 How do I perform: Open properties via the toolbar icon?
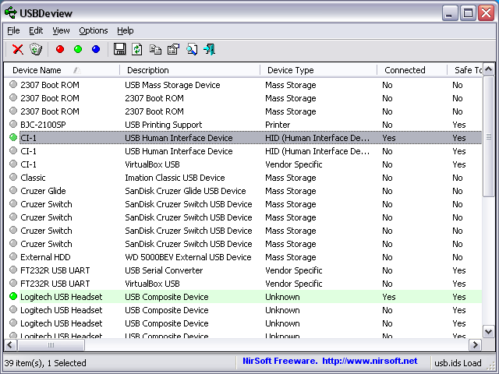[173, 49]
